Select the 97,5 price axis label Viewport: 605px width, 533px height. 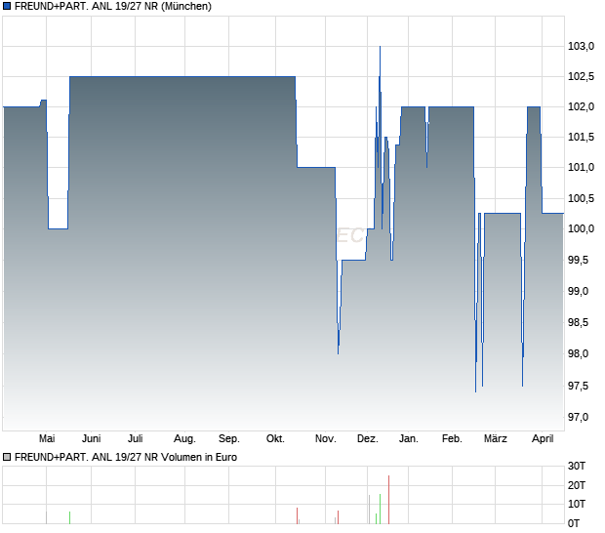(578, 386)
